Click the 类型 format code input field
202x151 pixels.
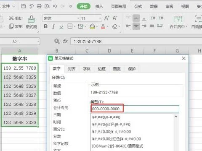[x=135, y=109]
